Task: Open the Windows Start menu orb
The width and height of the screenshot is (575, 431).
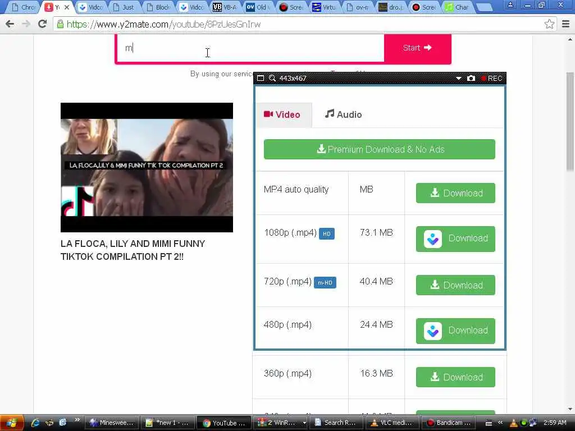Action: pyautogui.click(x=12, y=423)
